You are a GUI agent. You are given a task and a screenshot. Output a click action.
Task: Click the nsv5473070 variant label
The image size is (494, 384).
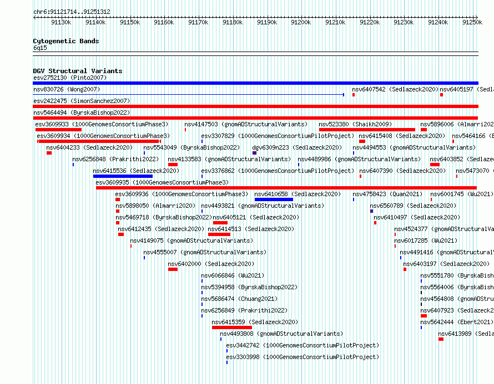coord(475,171)
